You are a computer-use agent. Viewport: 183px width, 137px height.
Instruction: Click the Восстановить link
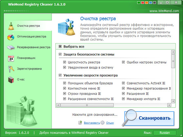coord(92,123)
